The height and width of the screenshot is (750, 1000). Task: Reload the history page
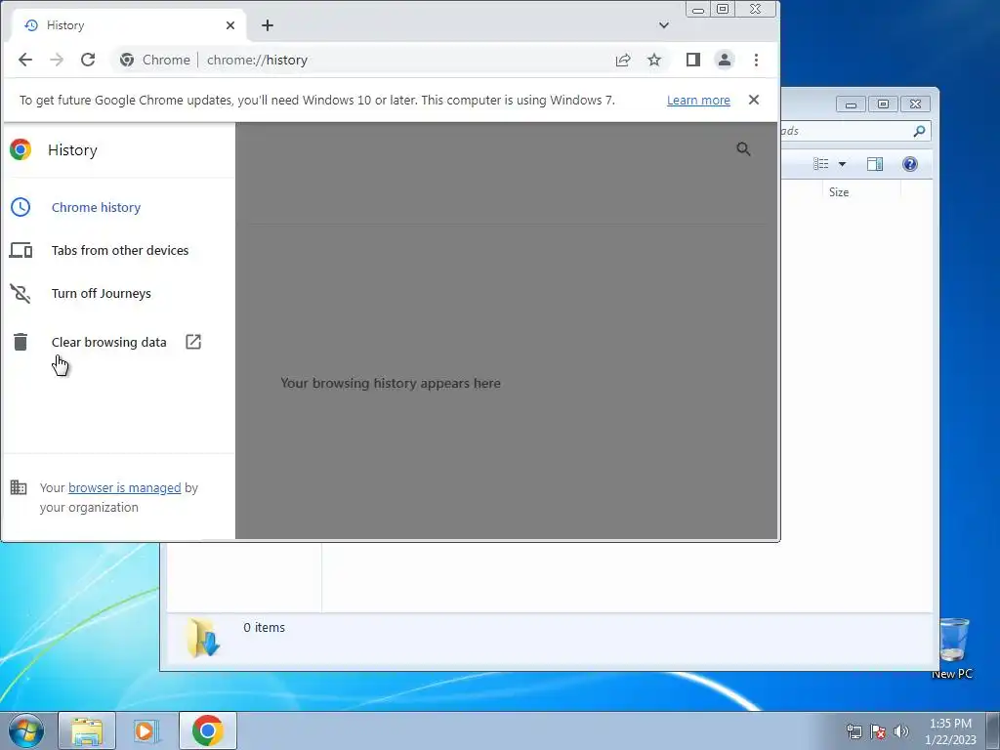[x=88, y=60]
